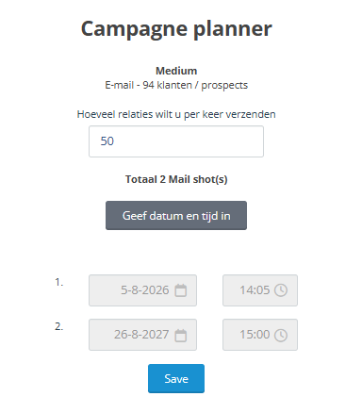
Task: Save the campaign schedule
Action: tap(176, 378)
